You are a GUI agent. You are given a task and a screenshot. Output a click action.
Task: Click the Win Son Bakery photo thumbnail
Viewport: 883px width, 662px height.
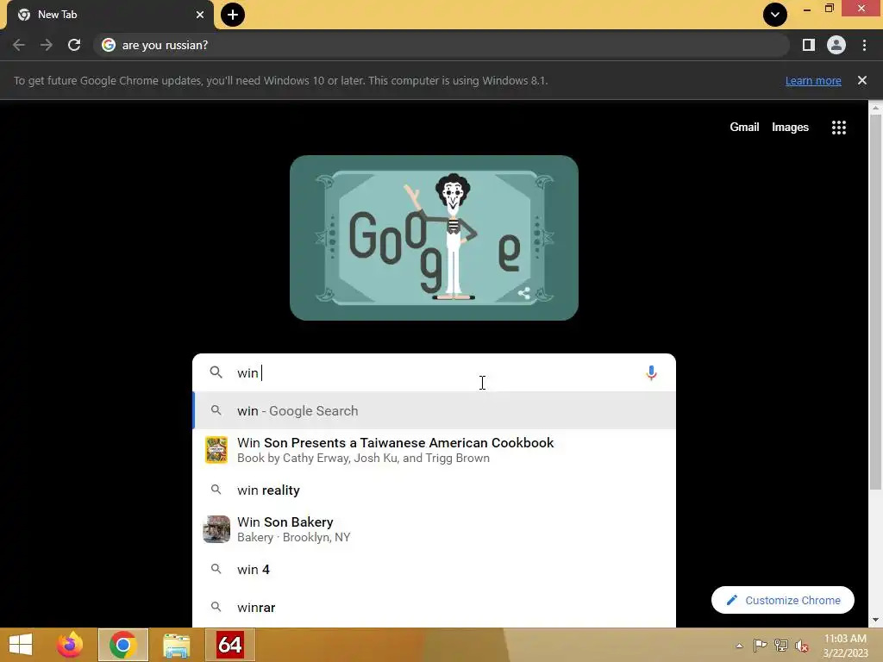click(216, 529)
